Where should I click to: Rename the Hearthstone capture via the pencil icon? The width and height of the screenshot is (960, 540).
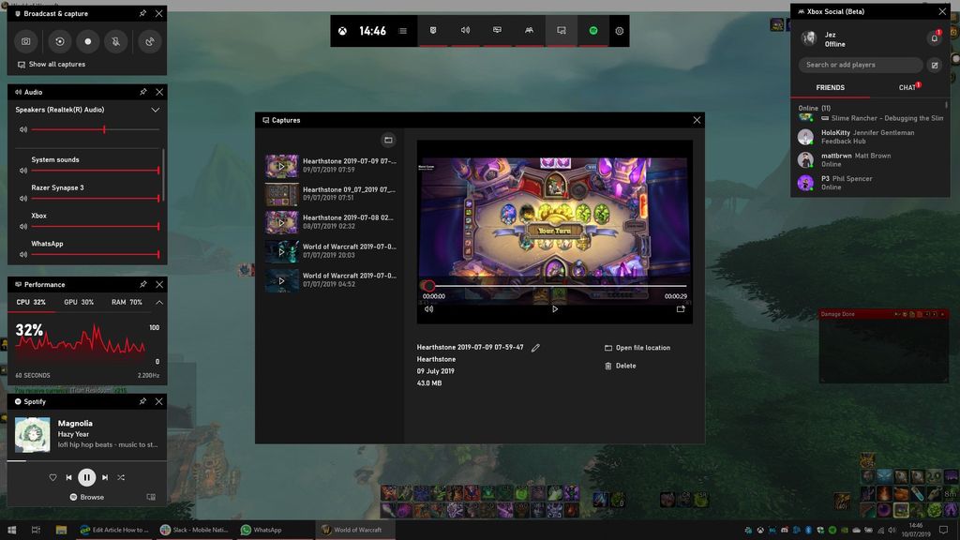[535, 347]
